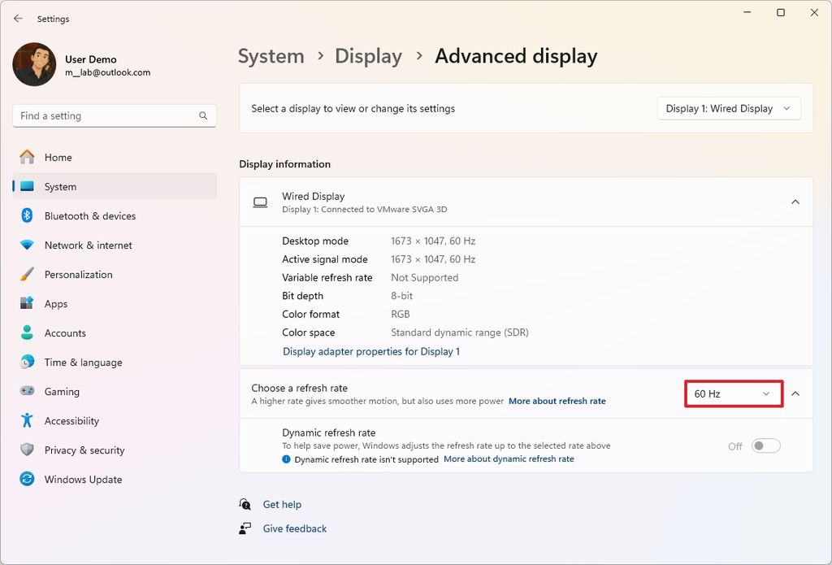
Task: Click the 8-bit Bit depth value
Action: (x=401, y=296)
